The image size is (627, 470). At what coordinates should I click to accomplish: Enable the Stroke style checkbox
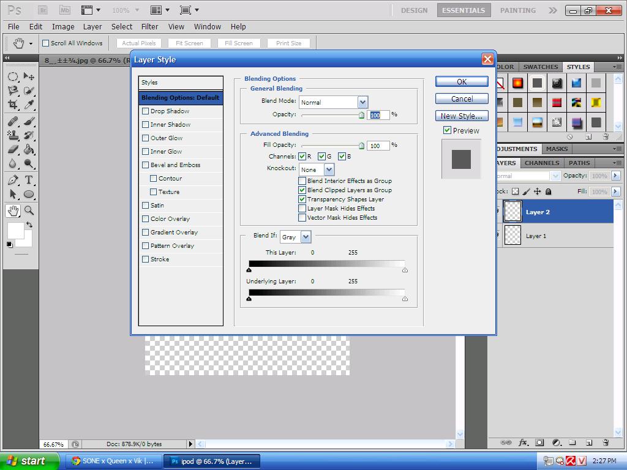(x=146, y=259)
